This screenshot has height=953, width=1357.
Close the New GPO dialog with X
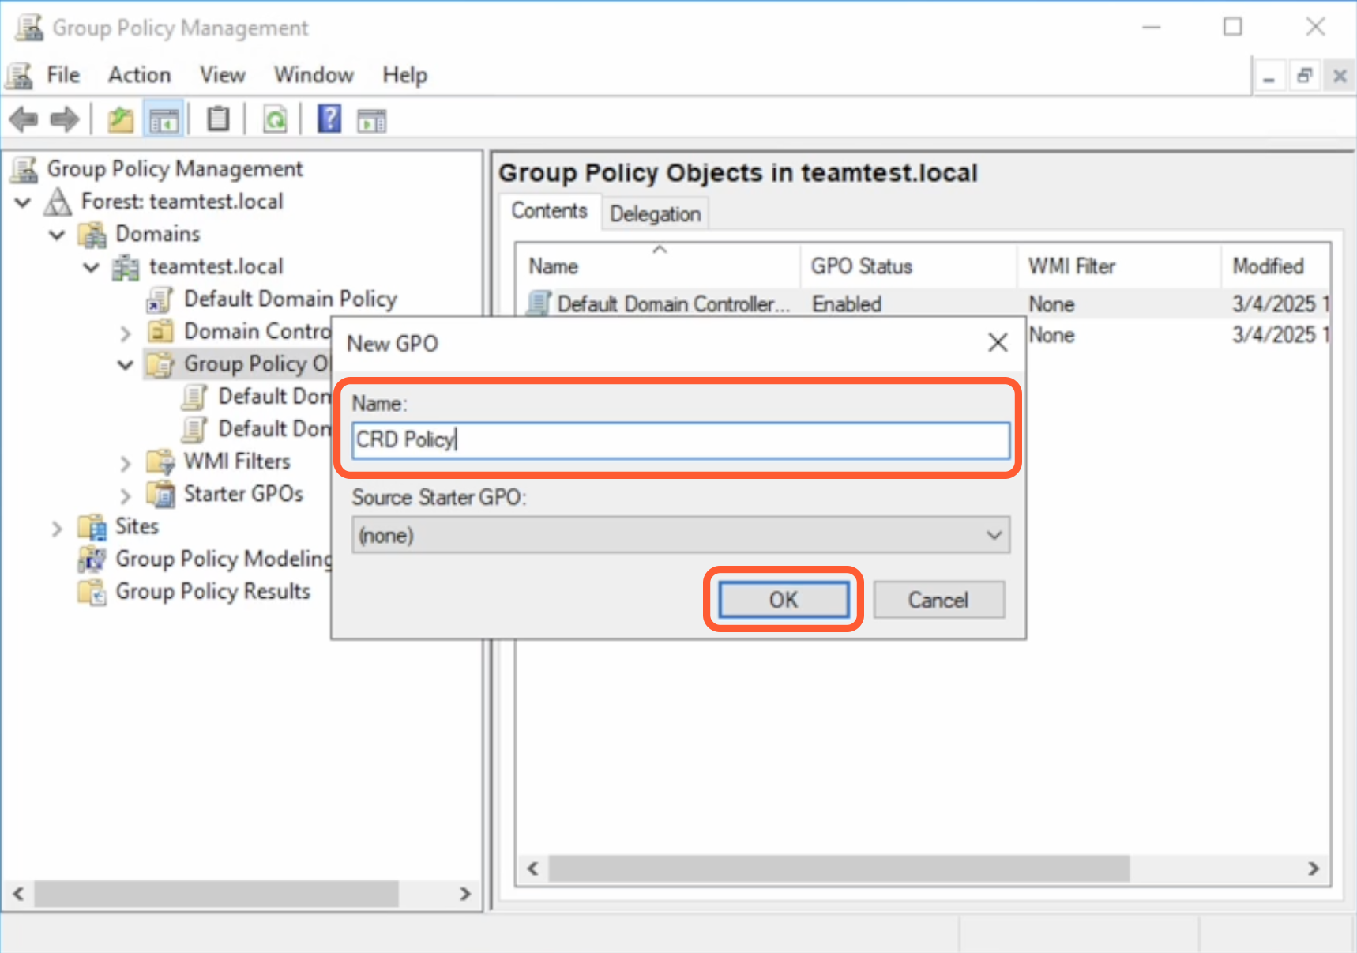click(998, 343)
